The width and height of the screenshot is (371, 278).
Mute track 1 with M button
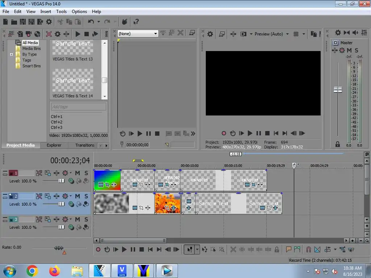coord(78,173)
